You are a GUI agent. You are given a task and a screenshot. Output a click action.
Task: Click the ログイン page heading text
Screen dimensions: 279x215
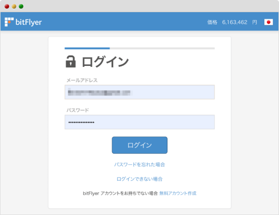pos(105,62)
